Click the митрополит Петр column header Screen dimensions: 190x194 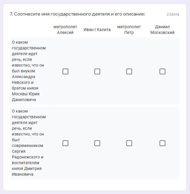(x=129, y=30)
